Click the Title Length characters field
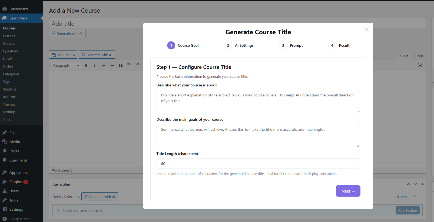The width and height of the screenshot is (434, 222). point(258,164)
